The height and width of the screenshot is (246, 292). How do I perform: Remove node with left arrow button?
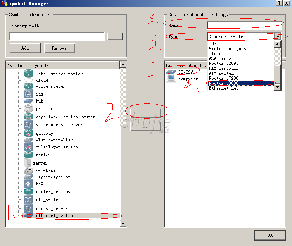click(145, 126)
